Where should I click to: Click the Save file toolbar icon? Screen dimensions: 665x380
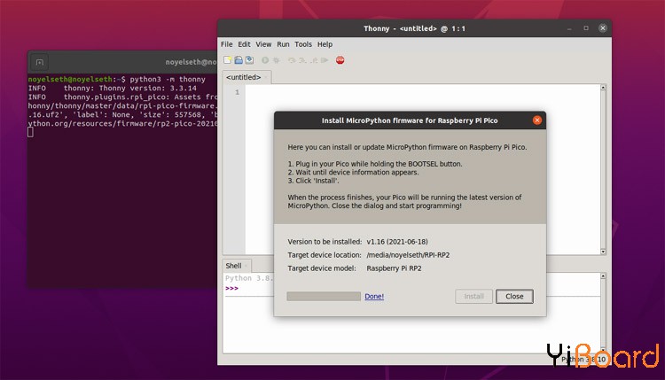coord(249,60)
